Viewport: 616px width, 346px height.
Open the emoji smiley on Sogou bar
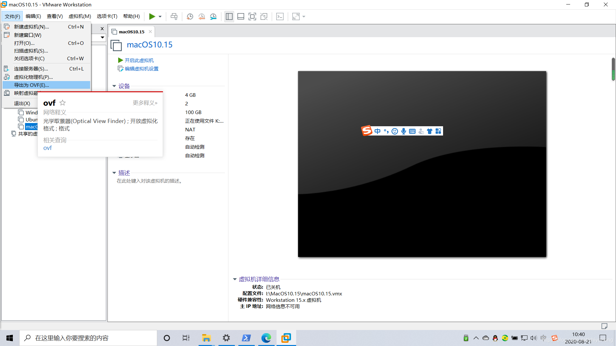click(395, 131)
